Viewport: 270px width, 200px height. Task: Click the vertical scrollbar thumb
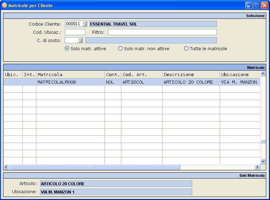pyautogui.click(x=263, y=142)
